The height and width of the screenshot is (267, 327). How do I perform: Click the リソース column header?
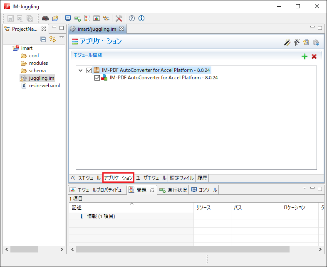(212, 207)
